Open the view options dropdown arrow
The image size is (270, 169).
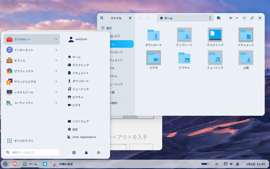pos(237,18)
